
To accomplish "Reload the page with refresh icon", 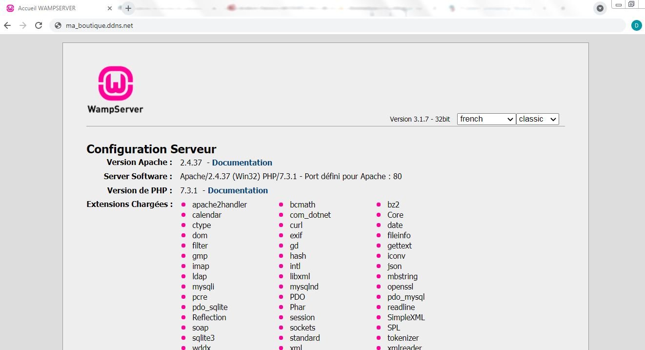I will (x=39, y=25).
